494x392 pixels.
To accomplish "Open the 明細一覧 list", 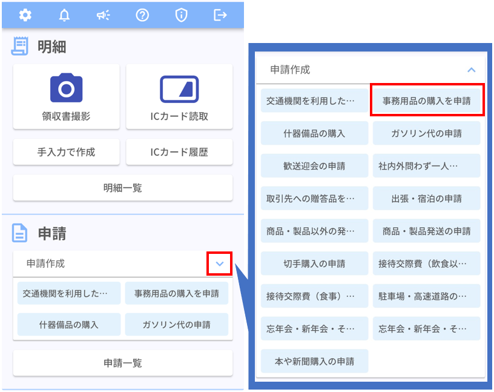I will point(123,188).
